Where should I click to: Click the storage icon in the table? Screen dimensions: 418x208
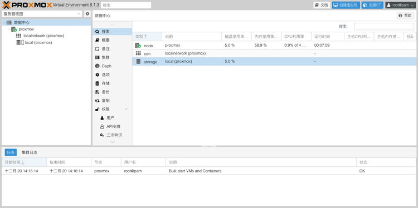[138, 61]
